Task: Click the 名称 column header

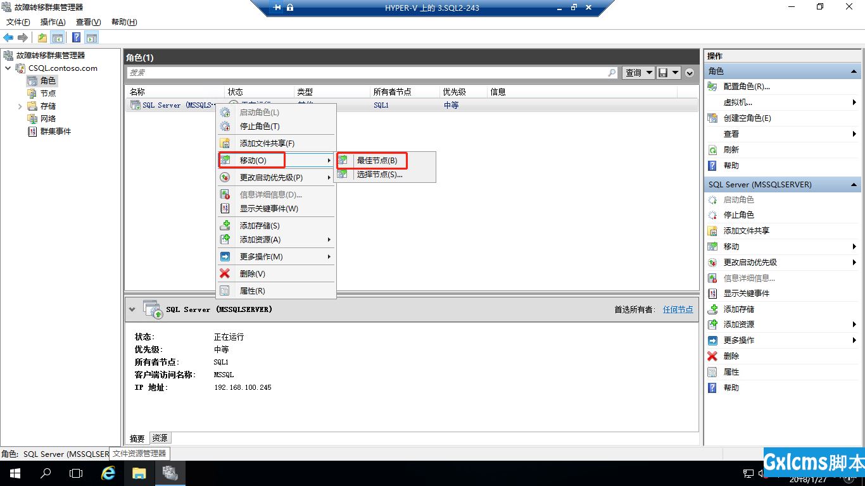Action: tap(175, 92)
